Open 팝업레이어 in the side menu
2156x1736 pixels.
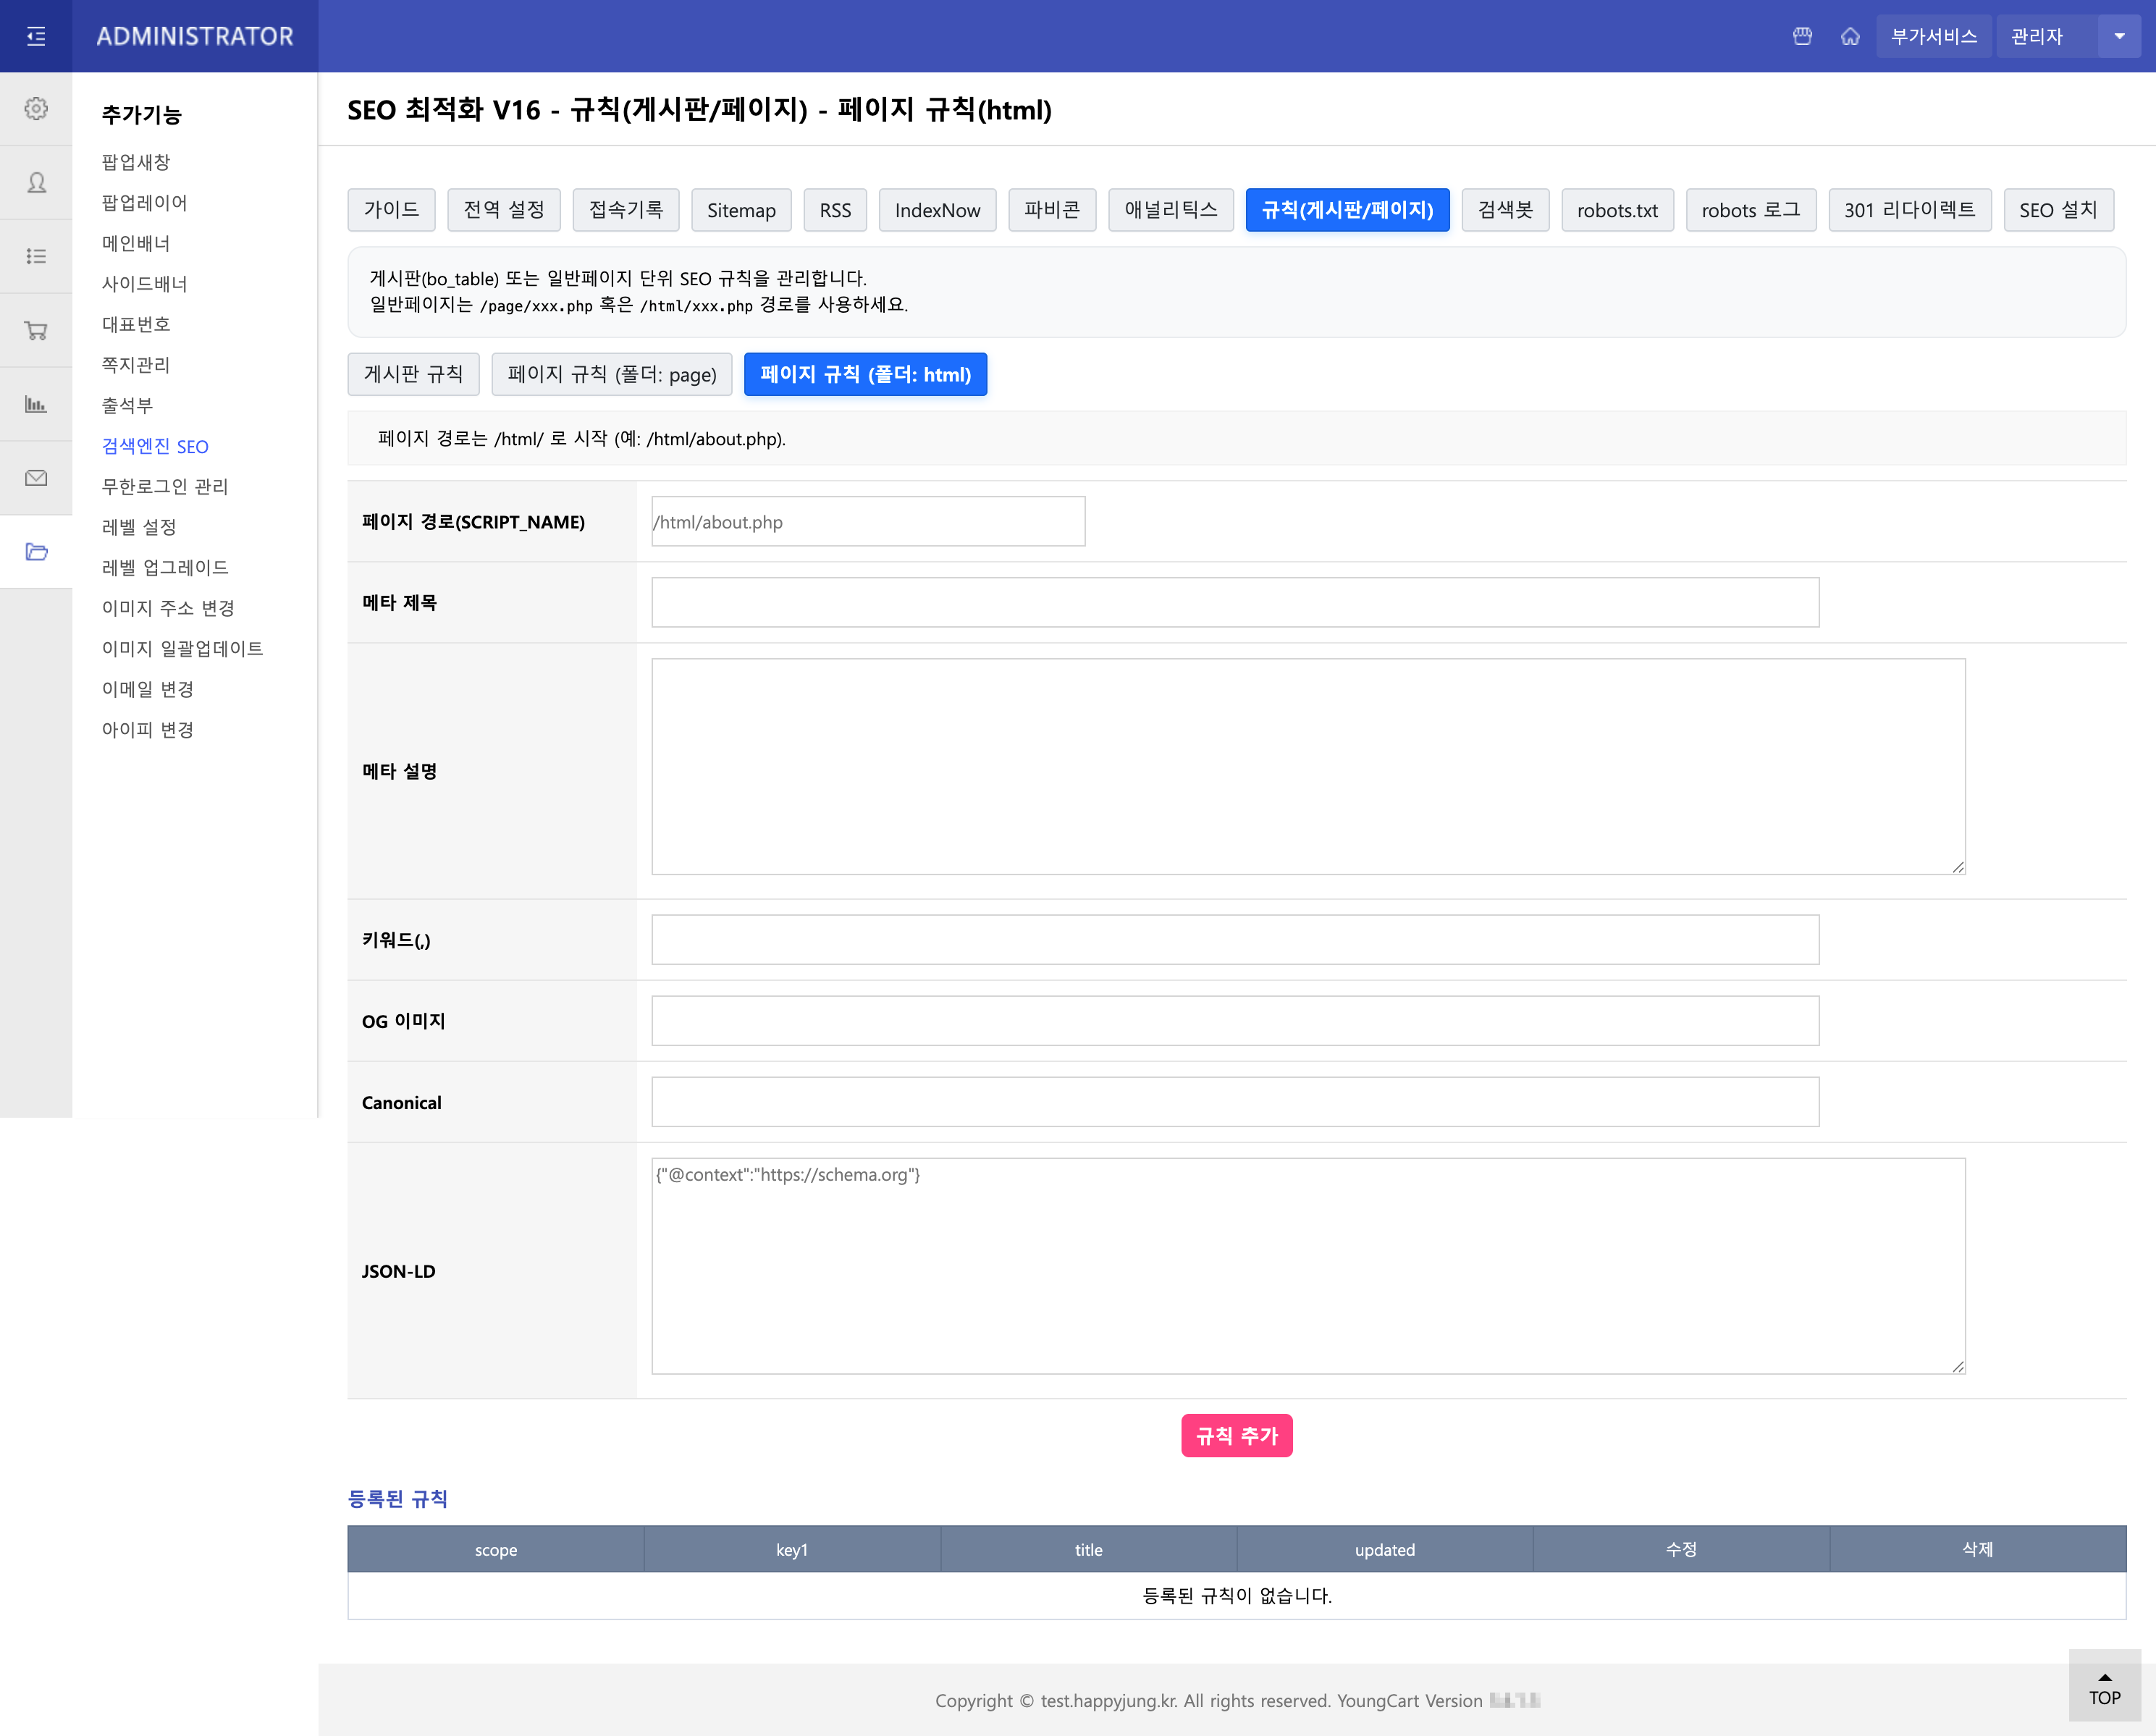144,203
